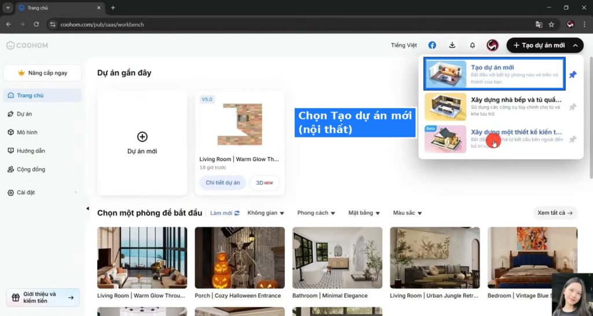Click Chi tiết dự án button
This screenshot has width=593, height=316.
(x=223, y=183)
